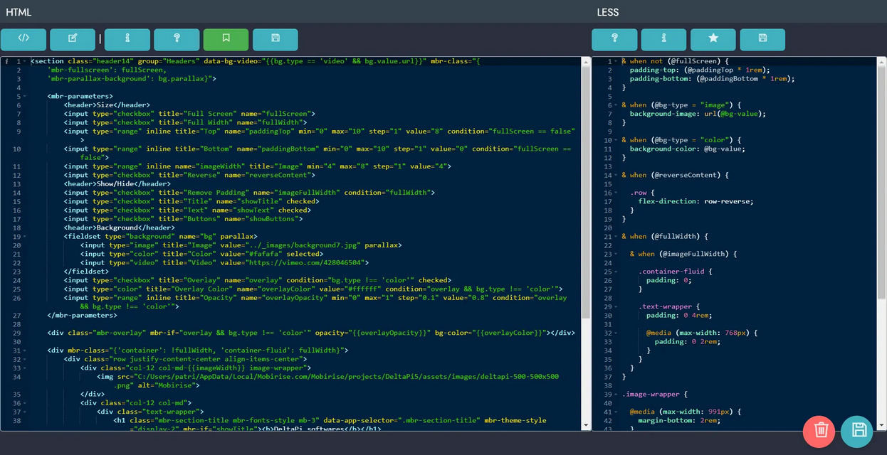Open the edit pencil tool
Image resolution: width=887 pixels, height=455 pixels.
[x=73, y=39]
